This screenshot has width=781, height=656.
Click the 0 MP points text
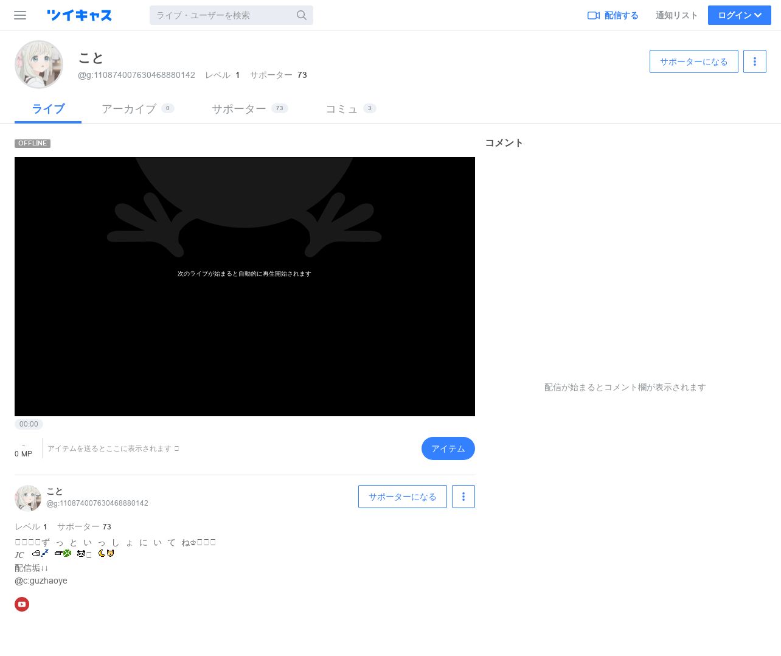click(x=23, y=454)
